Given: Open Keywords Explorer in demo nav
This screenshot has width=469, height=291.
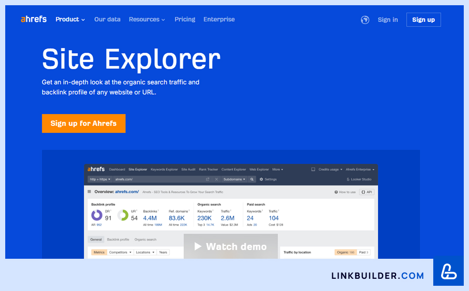Looking at the screenshot, I should tap(164, 169).
